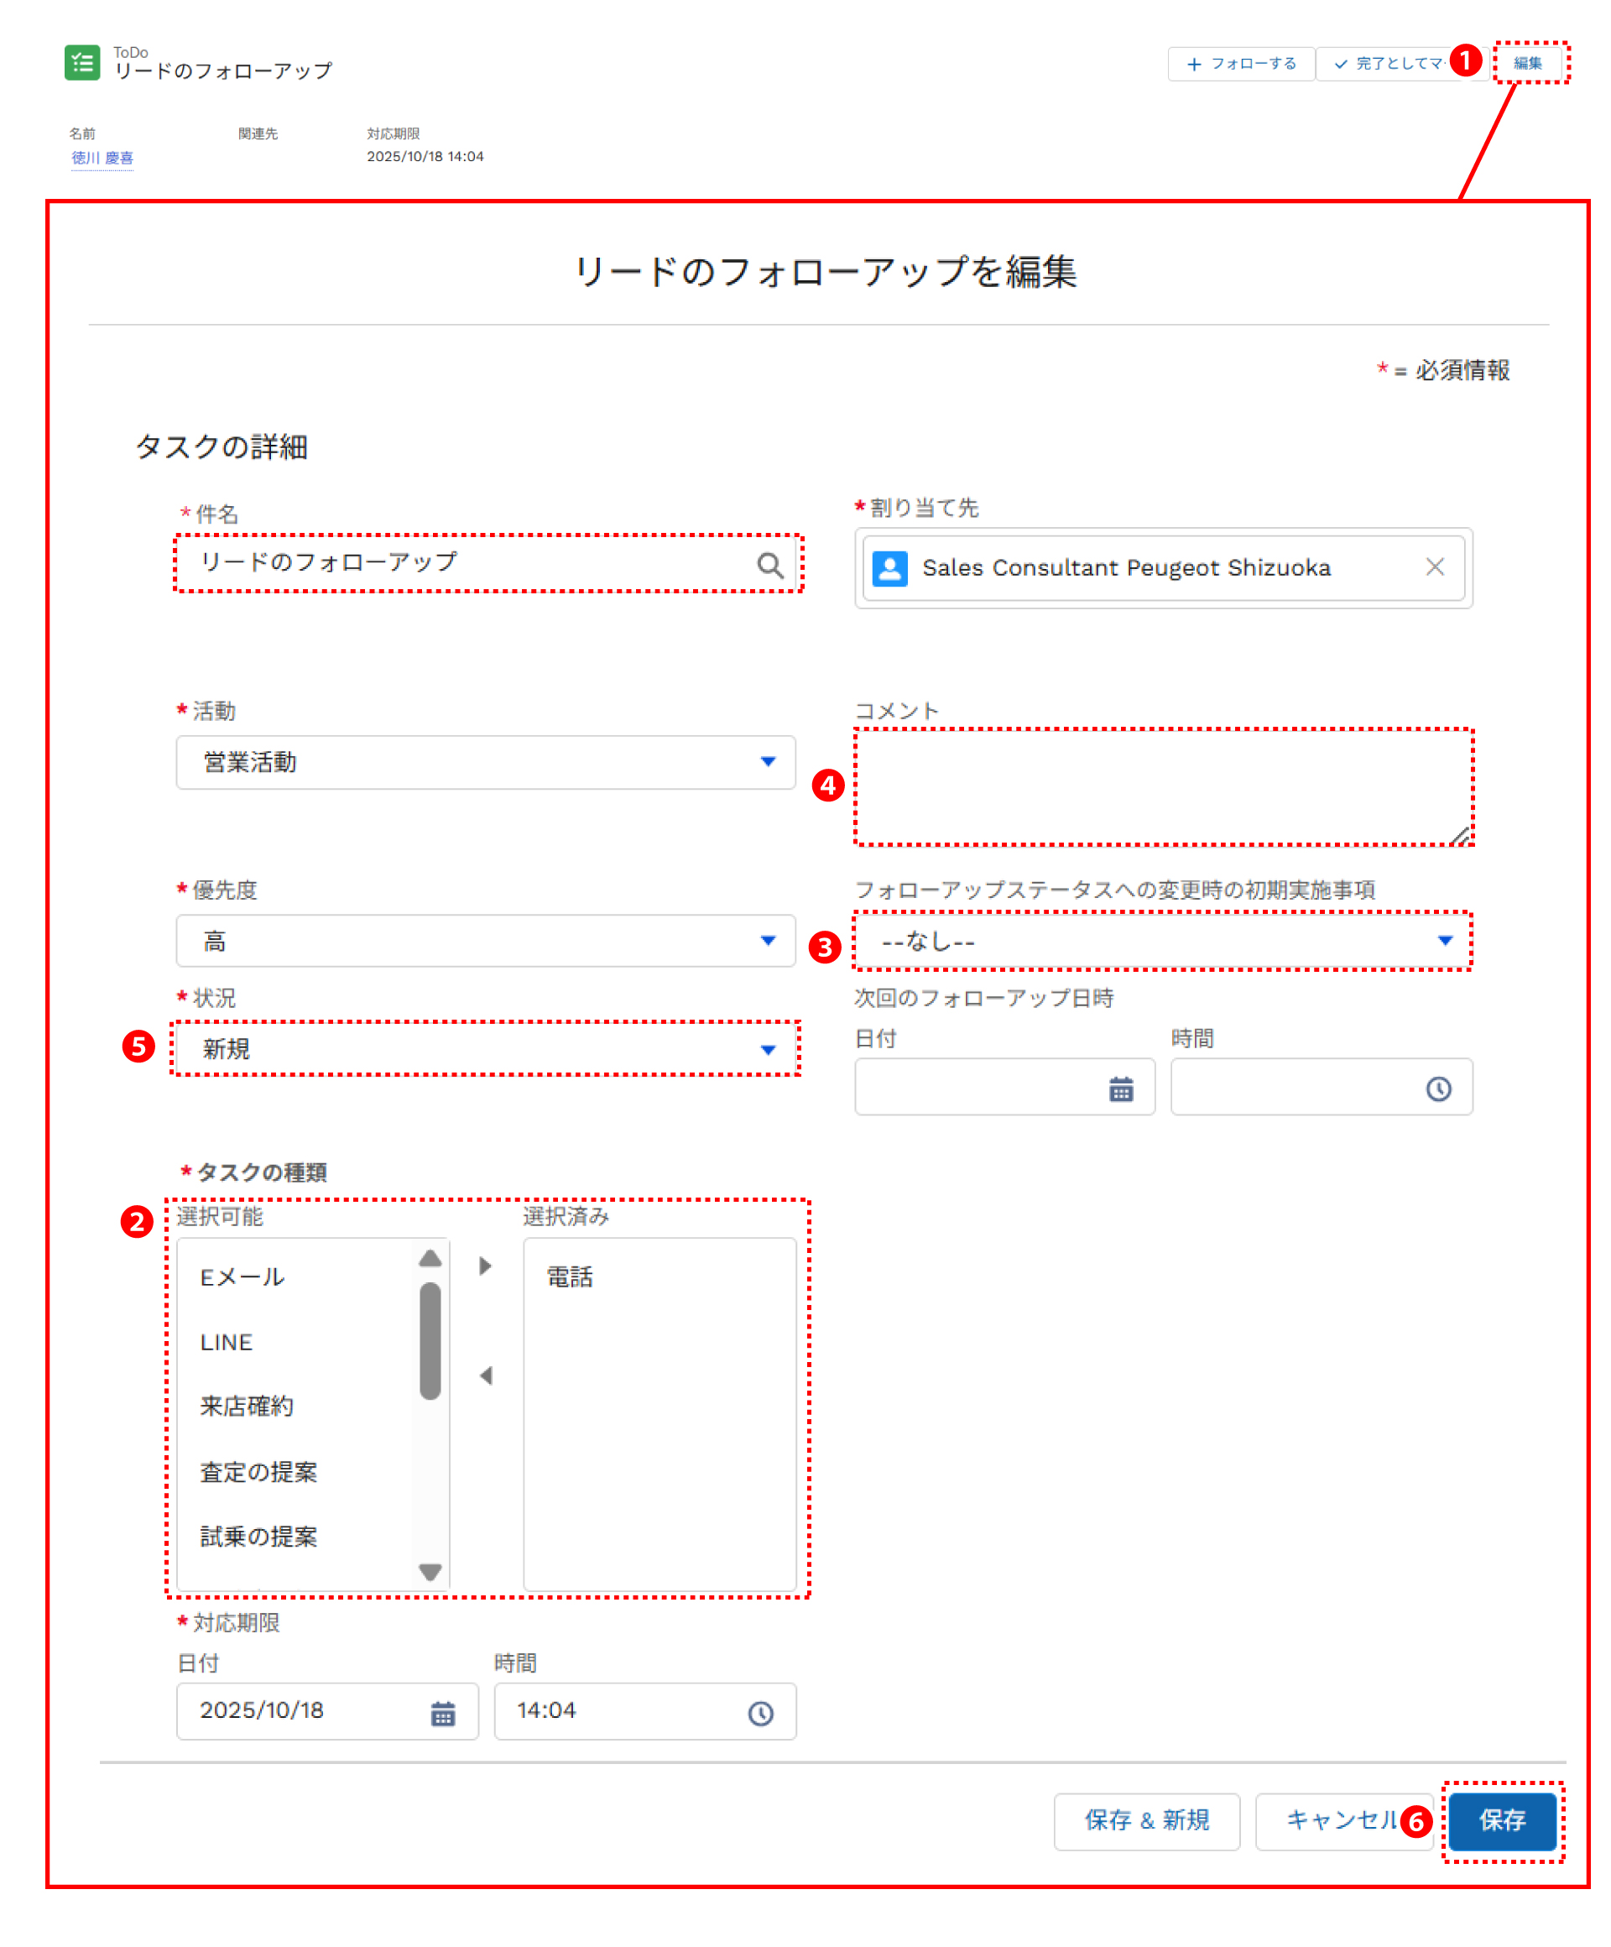
Task: Click the search icon in 件名 field
Action: click(769, 566)
